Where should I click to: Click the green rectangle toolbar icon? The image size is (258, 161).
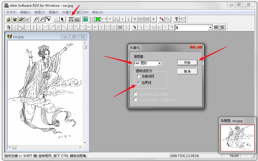(98, 19)
